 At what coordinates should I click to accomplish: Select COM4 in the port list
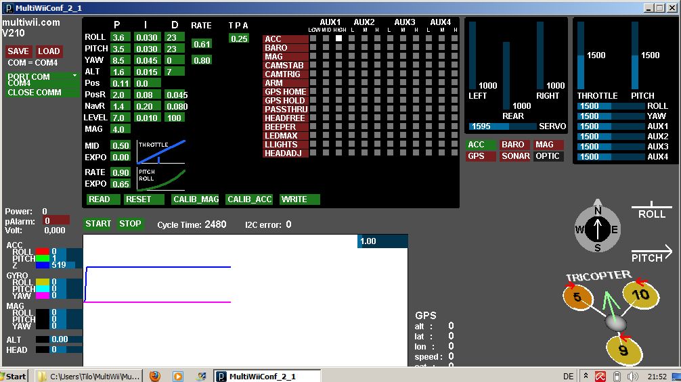point(20,83)
